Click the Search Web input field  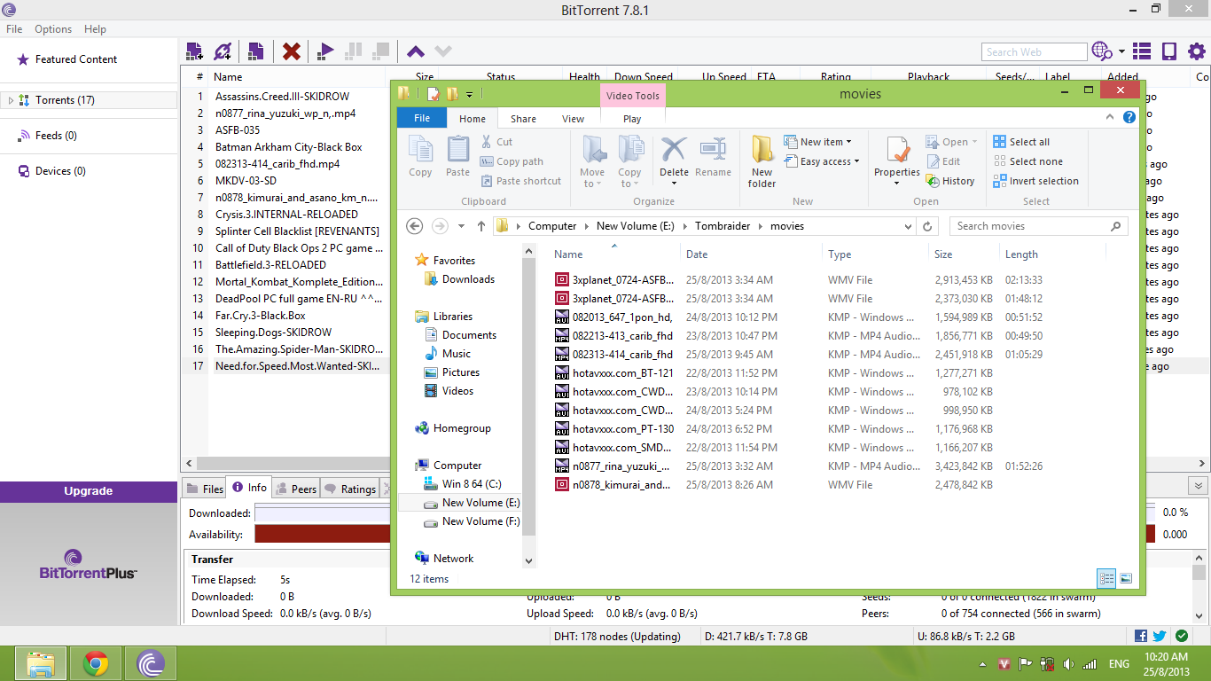pyautogui.click(x=1034, y=52)
